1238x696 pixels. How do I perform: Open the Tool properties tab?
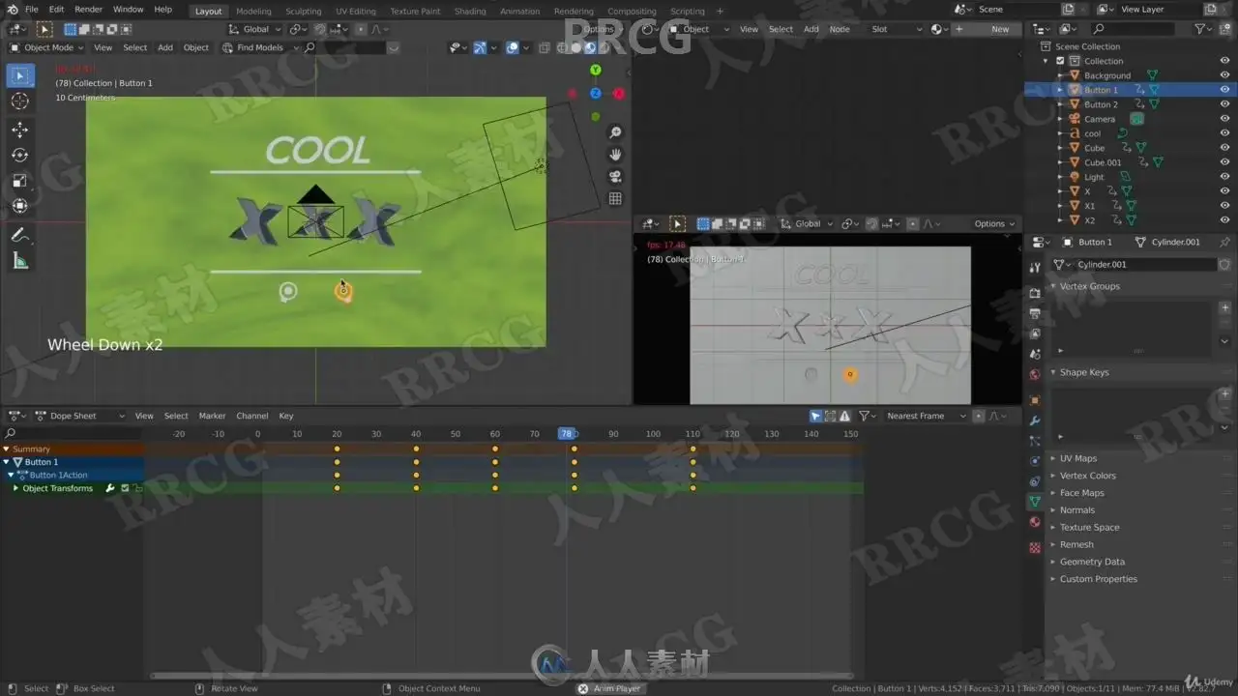click(x=1035, y=268)
